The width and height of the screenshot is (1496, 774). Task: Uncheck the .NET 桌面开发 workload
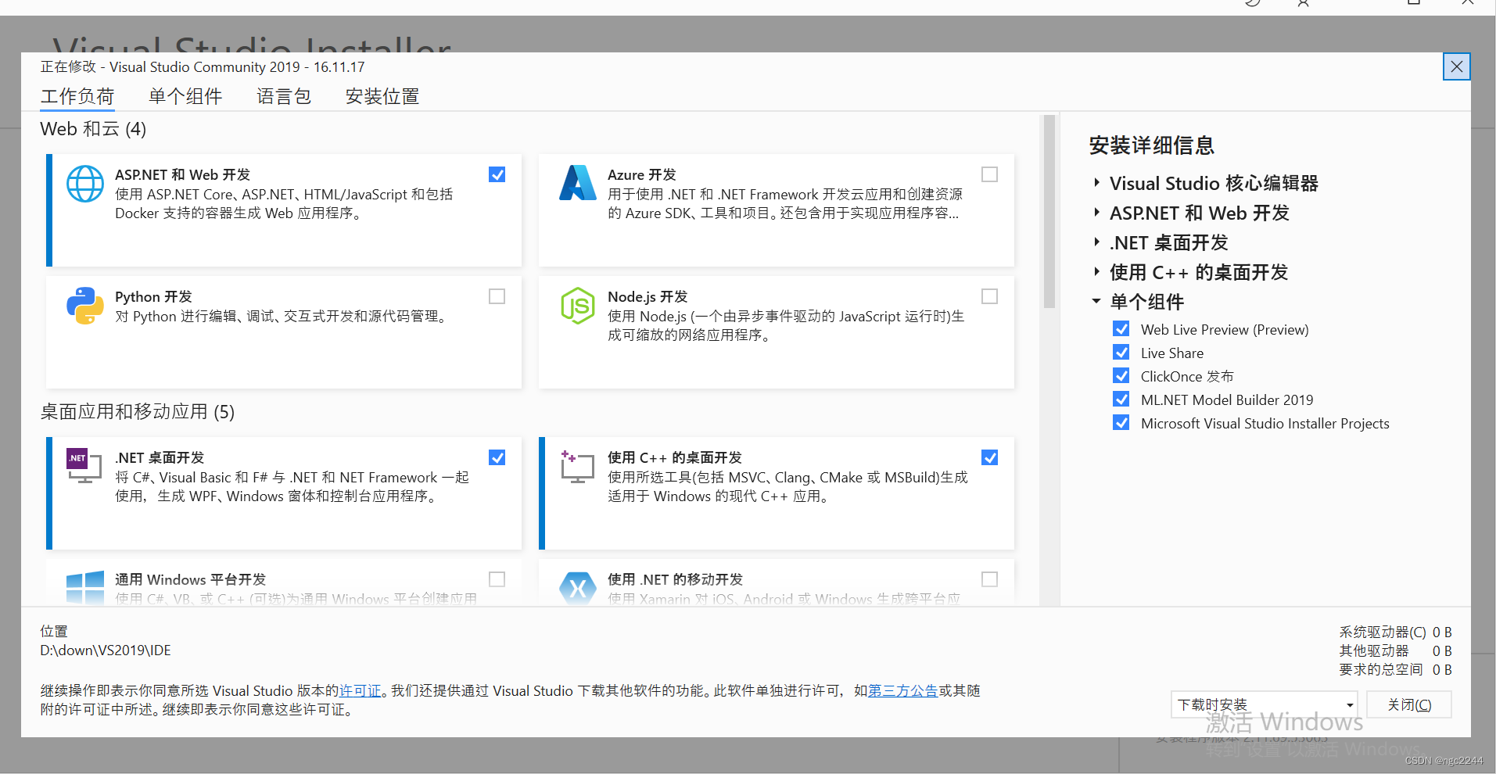point(497,457)
